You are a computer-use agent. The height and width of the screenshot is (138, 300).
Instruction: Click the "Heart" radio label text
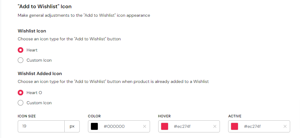(x=32, y=50)
